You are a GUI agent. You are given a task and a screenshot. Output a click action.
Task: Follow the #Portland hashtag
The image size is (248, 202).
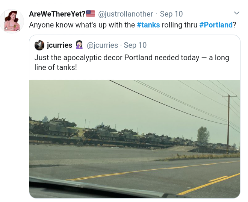tap(216, 25)
